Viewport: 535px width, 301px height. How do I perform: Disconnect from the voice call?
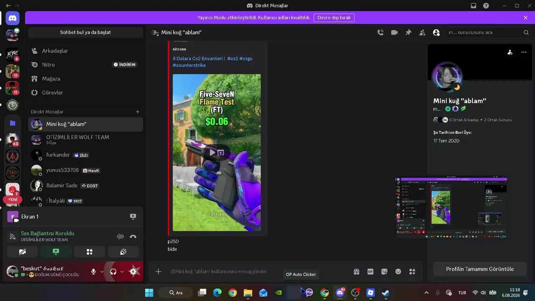pos(133,237)
